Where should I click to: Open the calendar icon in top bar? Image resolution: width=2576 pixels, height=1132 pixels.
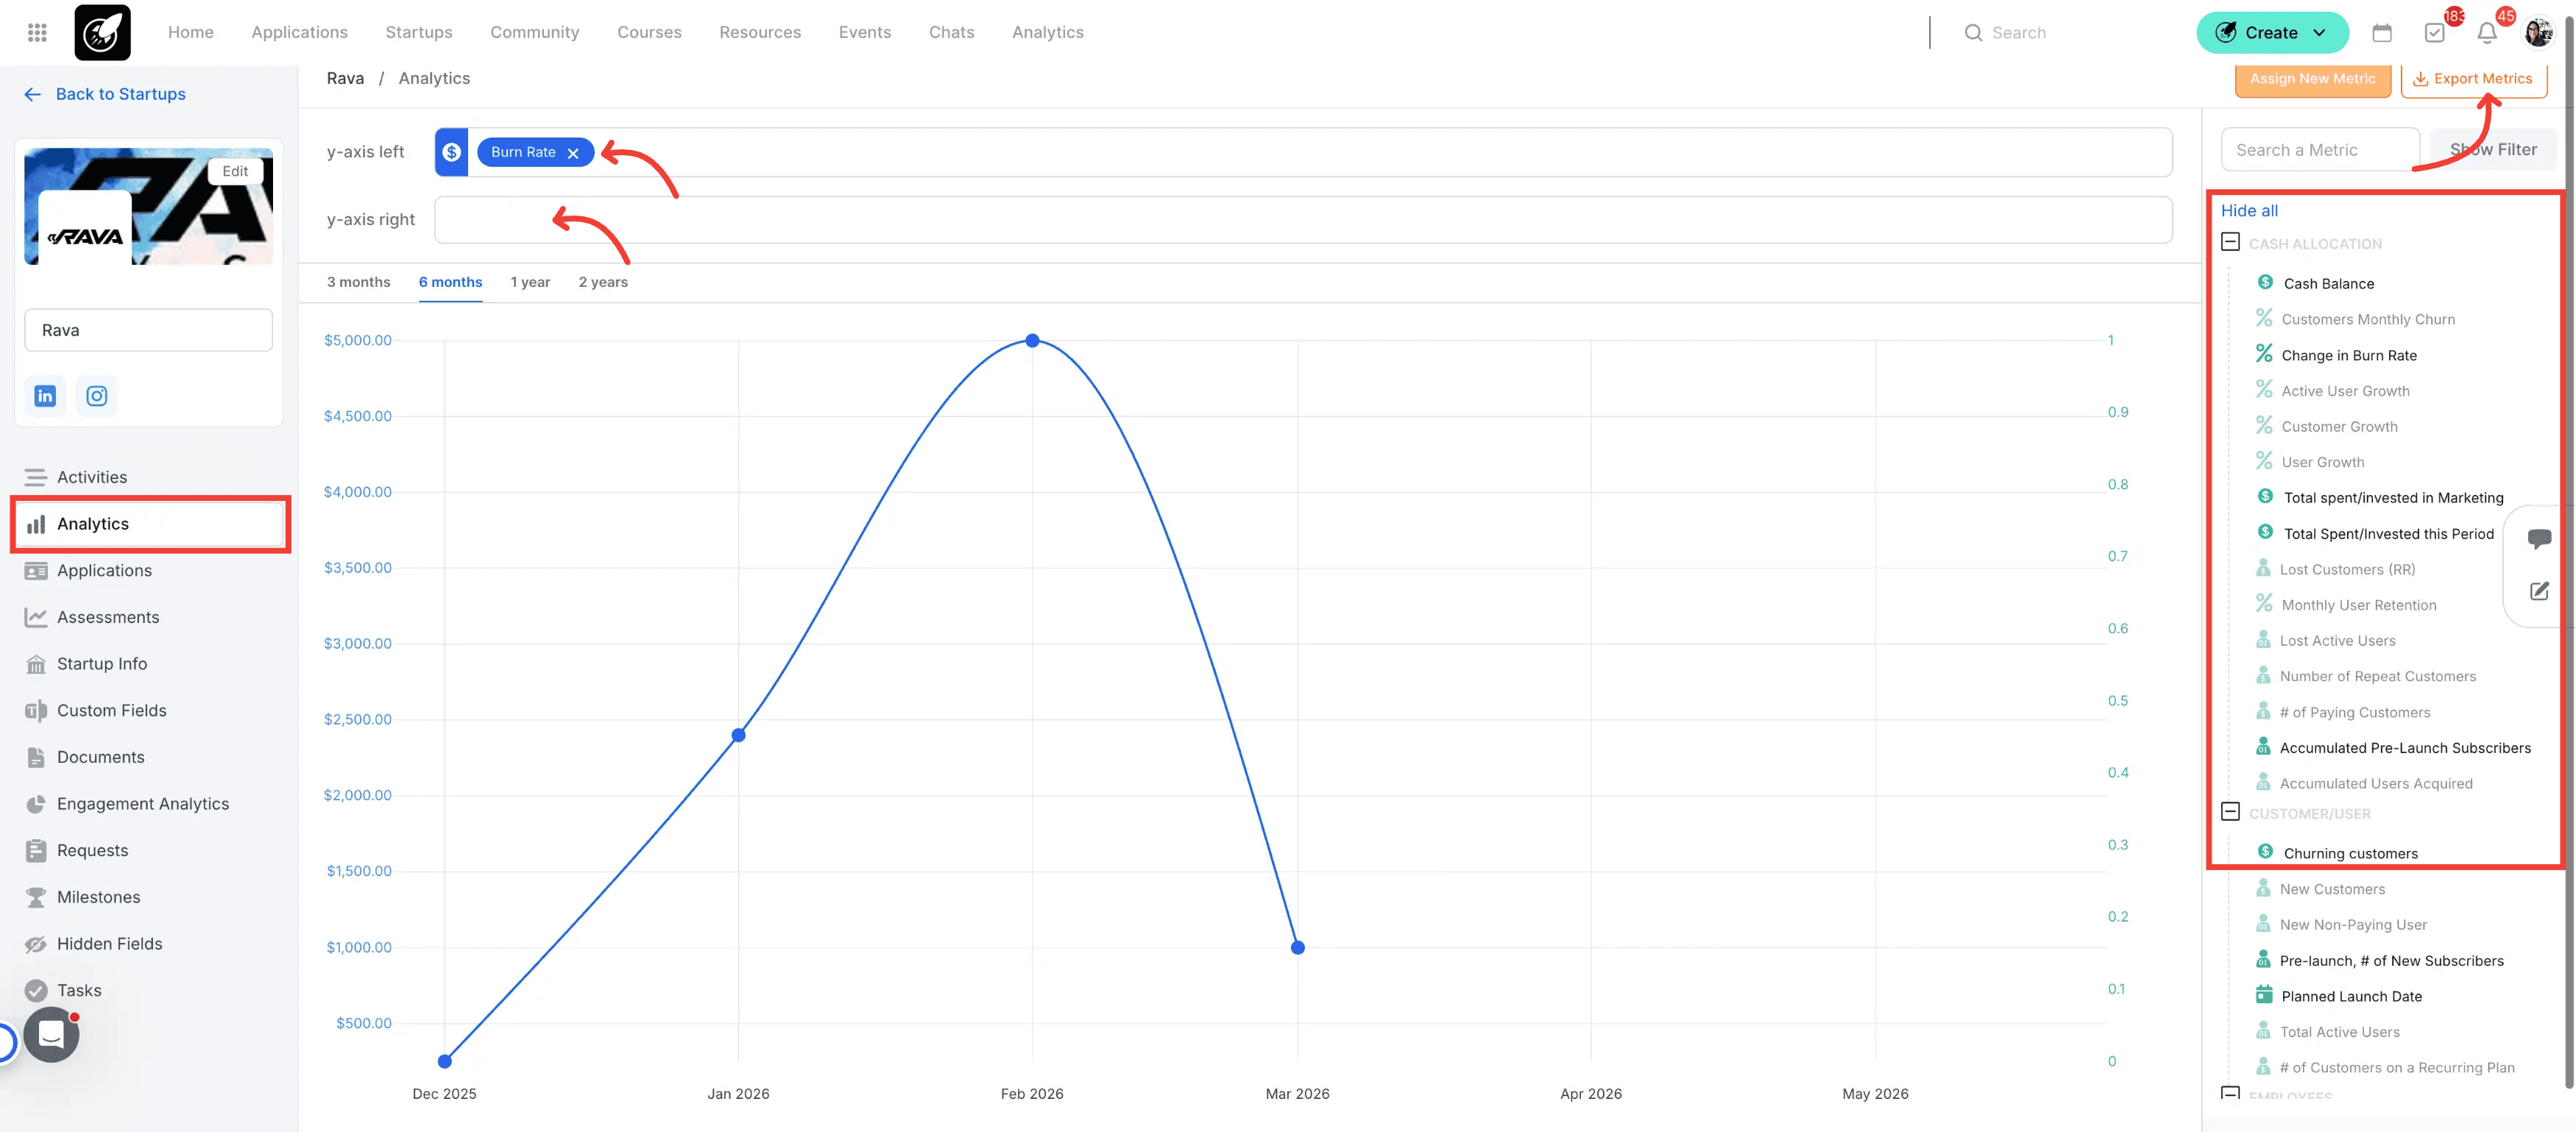pyautogui.click(x=2382, y=33)
